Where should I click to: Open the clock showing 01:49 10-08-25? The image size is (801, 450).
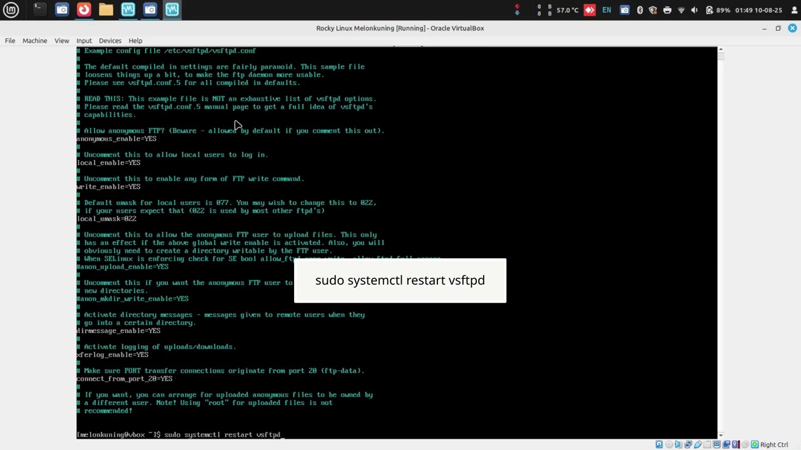point(758,10)
